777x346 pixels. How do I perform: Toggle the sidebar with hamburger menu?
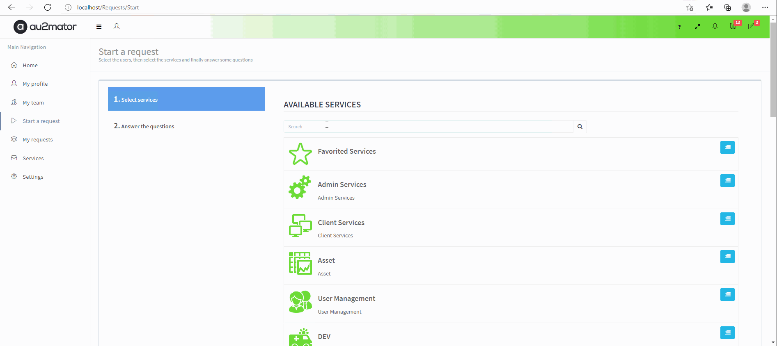point(99,27)
